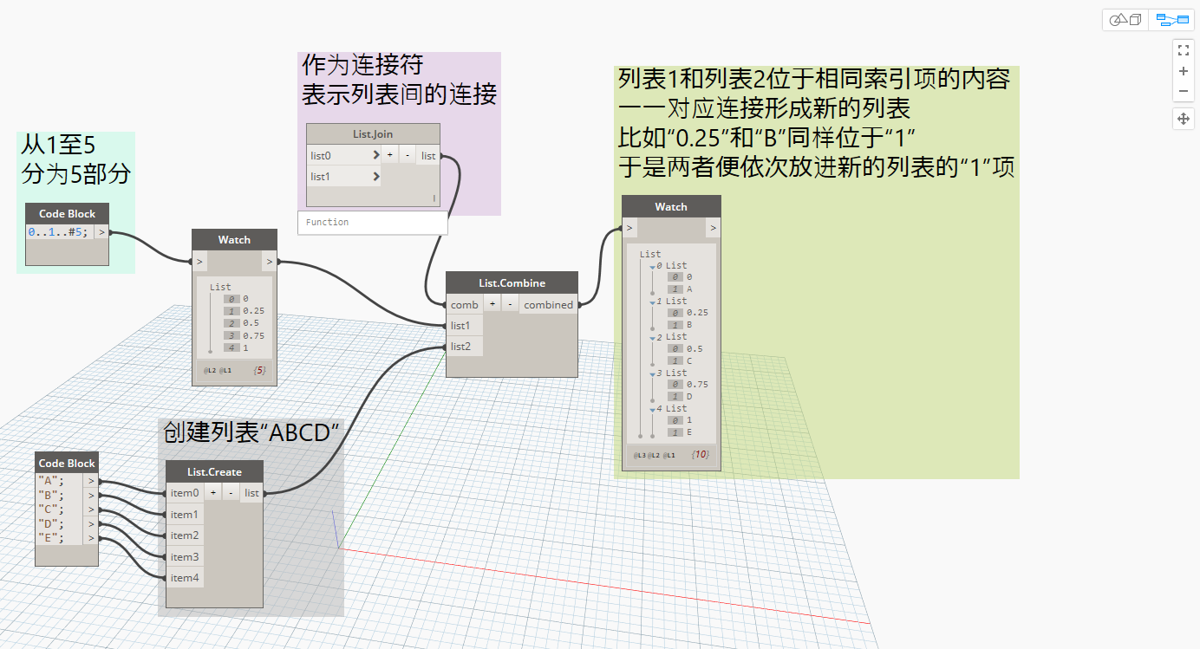The image size is (1200, 649).
Task: Click the Zoom to Fit icon
Action: click(1184, 49)
